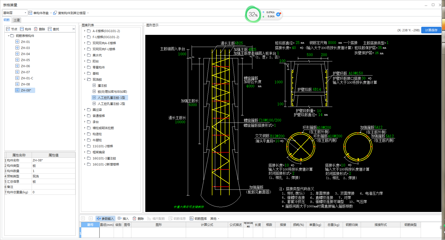445x240 pixels.
Task: Select 构造柱 folder item
Action: 97,134
